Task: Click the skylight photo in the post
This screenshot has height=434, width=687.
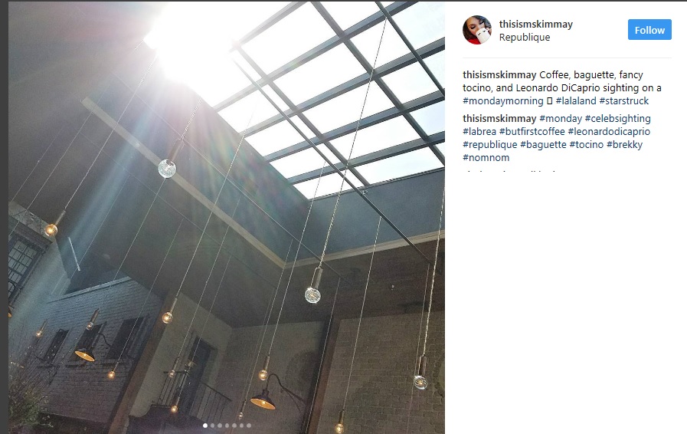Action: [227, 217]
